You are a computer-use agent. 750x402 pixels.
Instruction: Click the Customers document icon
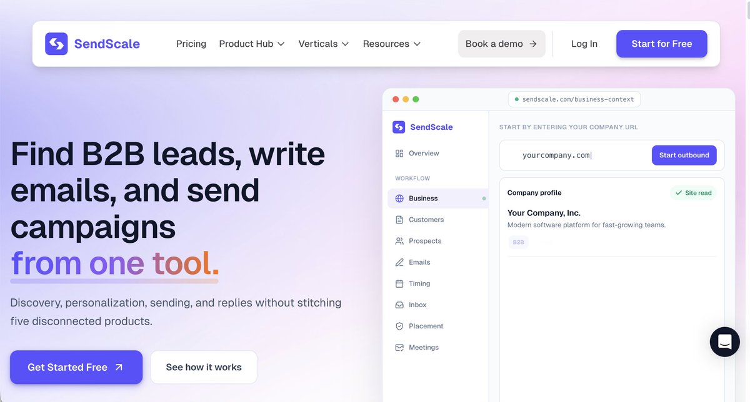399,220
